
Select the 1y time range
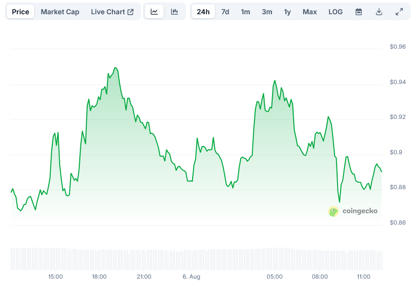point(287,12)
